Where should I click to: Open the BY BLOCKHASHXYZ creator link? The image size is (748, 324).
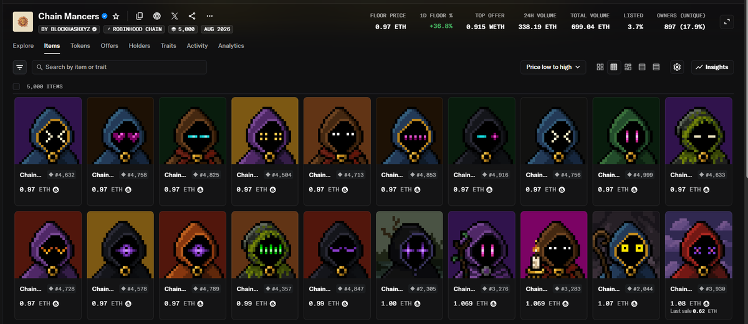pos(69,29)
